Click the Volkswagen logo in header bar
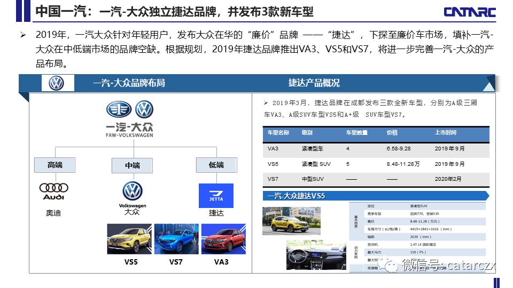 click(x=56, y=83)
